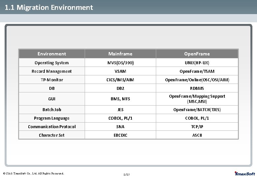Select the 'Program Language' row label
Image resolution: width=257 pixels, height=177 pixels.
(52, 118)
